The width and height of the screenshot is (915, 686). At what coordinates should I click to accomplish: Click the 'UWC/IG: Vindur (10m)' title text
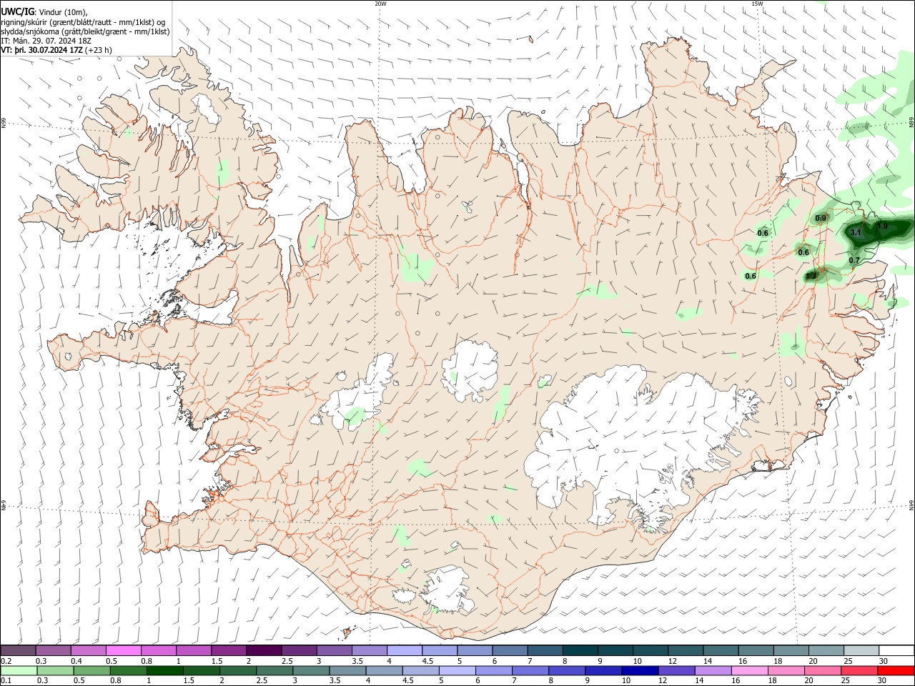(44, 12)
